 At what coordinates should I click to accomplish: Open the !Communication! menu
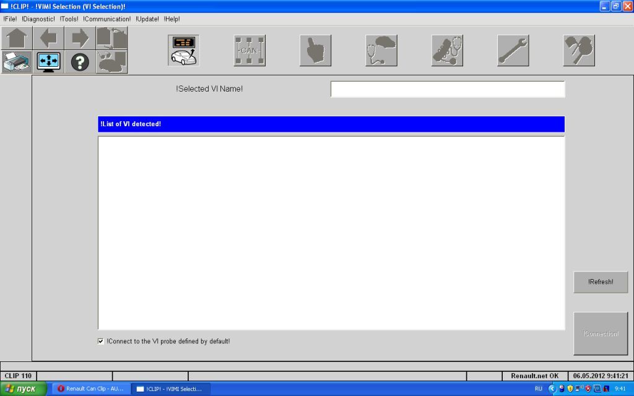[106, 19]
